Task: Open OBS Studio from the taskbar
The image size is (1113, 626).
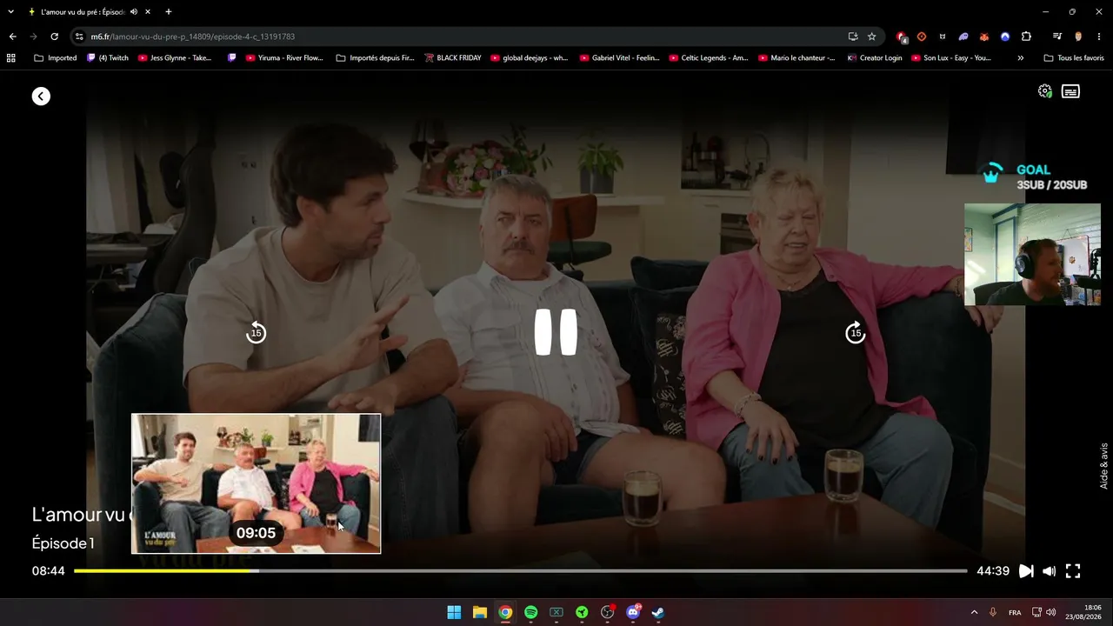Action: pyautogui.click(x=608, y=612)
